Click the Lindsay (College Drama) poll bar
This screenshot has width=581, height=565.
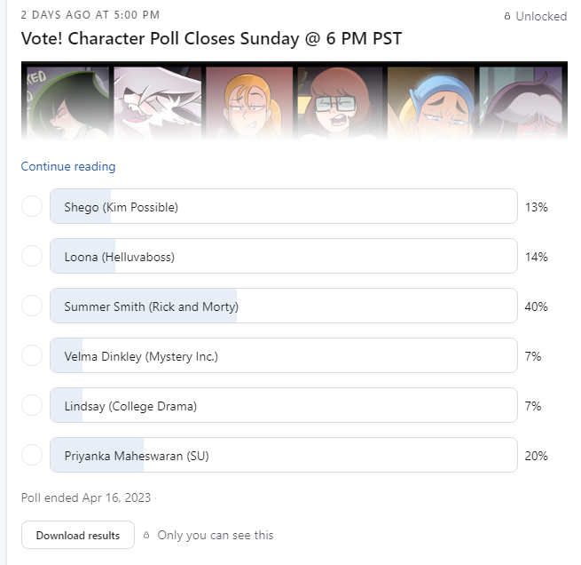point(284,405)
